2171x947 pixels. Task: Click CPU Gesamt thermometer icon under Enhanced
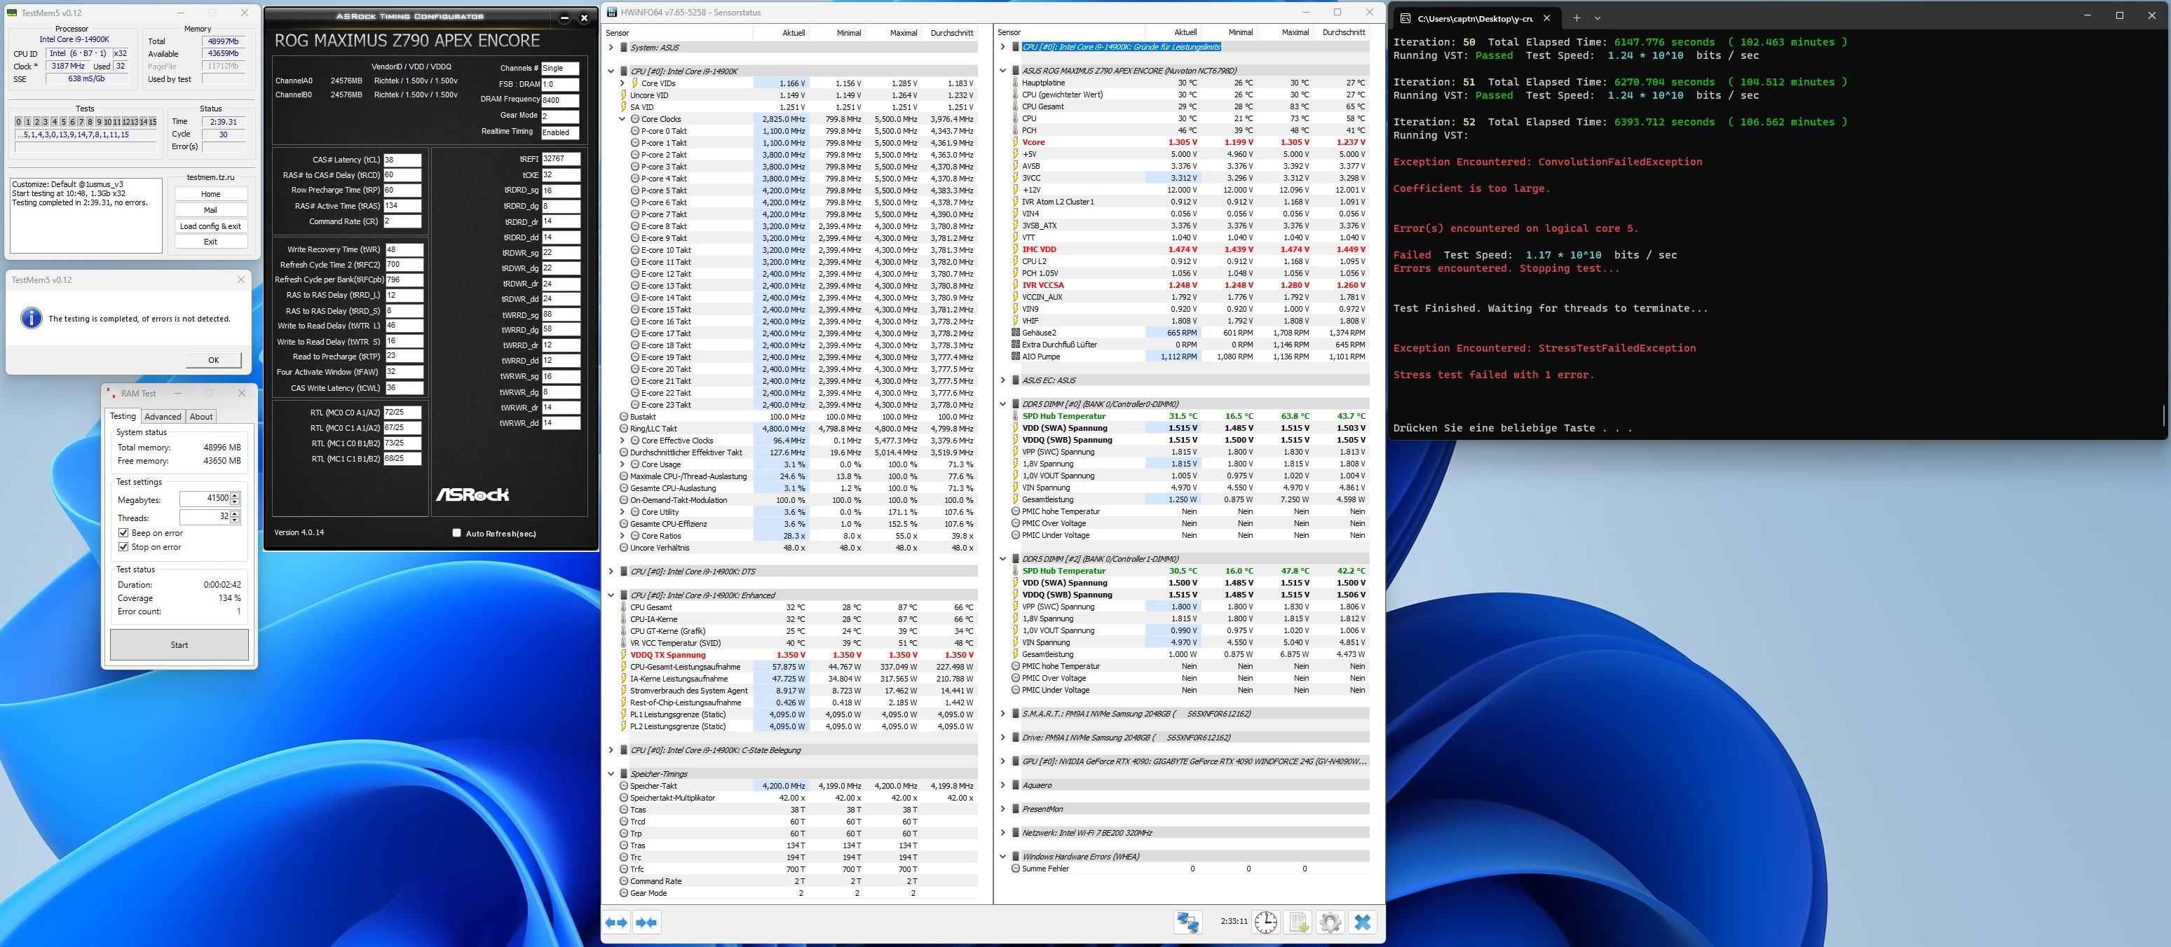[x=624, y=607]
